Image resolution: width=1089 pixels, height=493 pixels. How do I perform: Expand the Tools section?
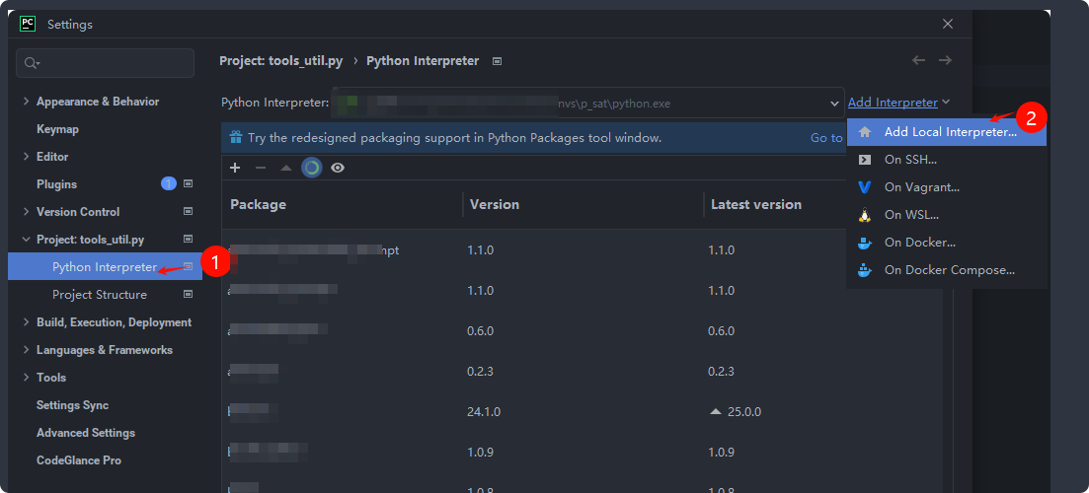point(27,378)
